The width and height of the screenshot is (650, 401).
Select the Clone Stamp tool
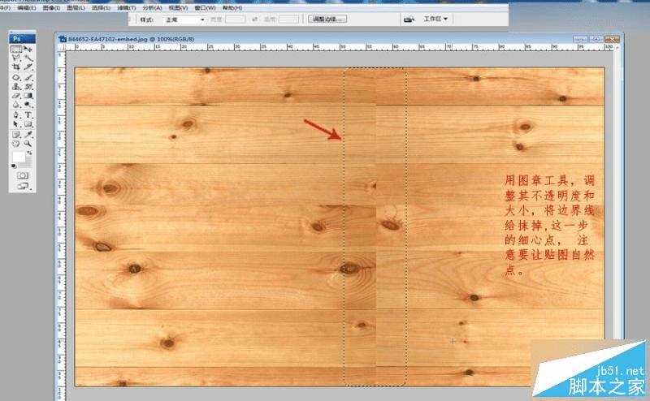click(x=16, y=87)
